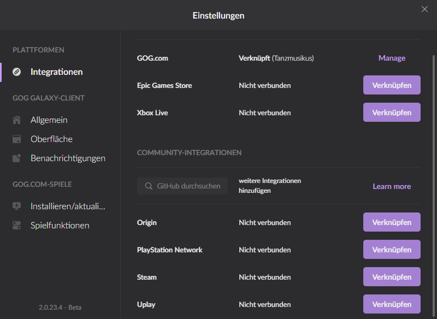Open the Learn more link
Viewport: 437px width, 319px height.
[392, 186]
